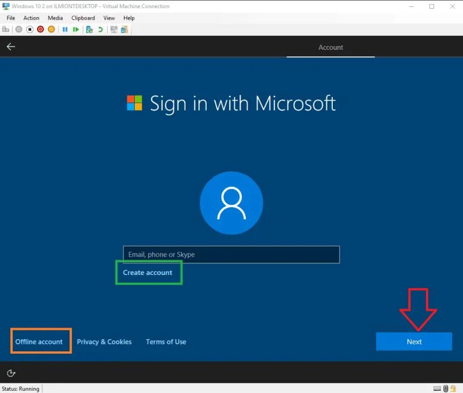Click the padlock status bar icon
463x393 pixels.
[453, 388]
